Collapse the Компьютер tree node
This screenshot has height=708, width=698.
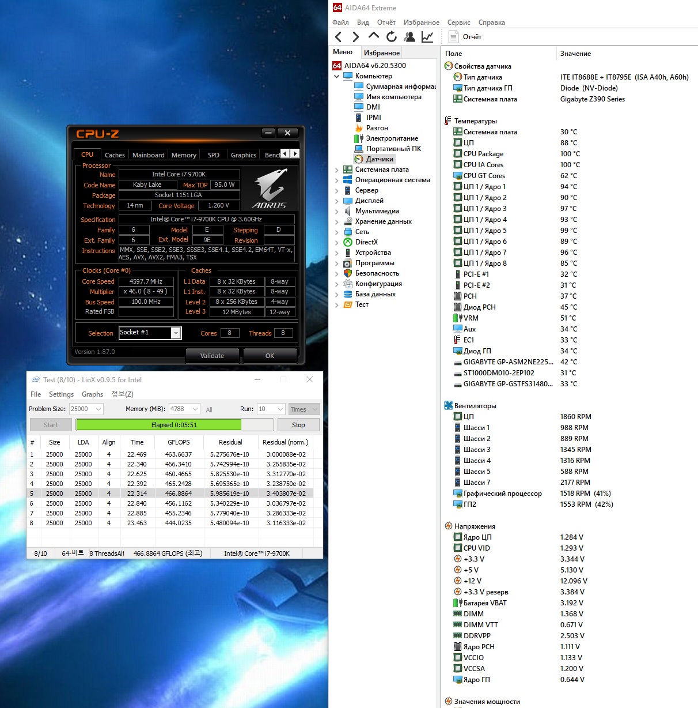(337, 76)
